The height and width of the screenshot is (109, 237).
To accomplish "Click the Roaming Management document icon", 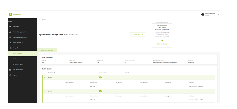I will 10,37.
